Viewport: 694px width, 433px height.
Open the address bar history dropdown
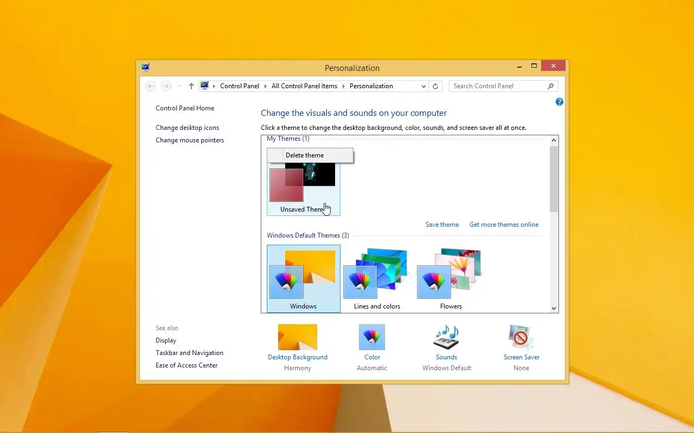423,86
